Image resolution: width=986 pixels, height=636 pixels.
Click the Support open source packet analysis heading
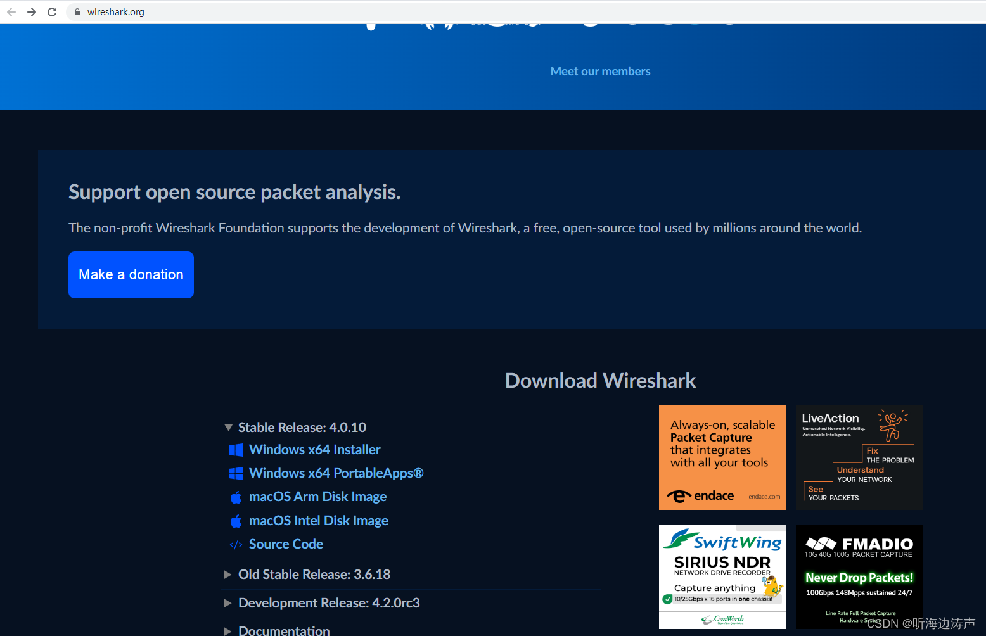click(234, 192)
